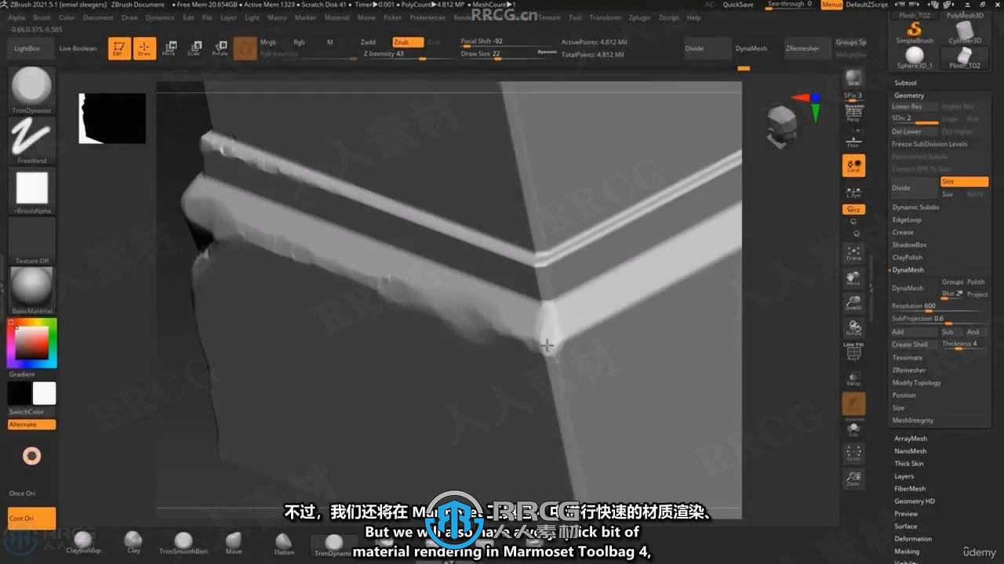The image size is (1004, 564).
Task: Activate the Scale transform icon
Action: point(194,49)
